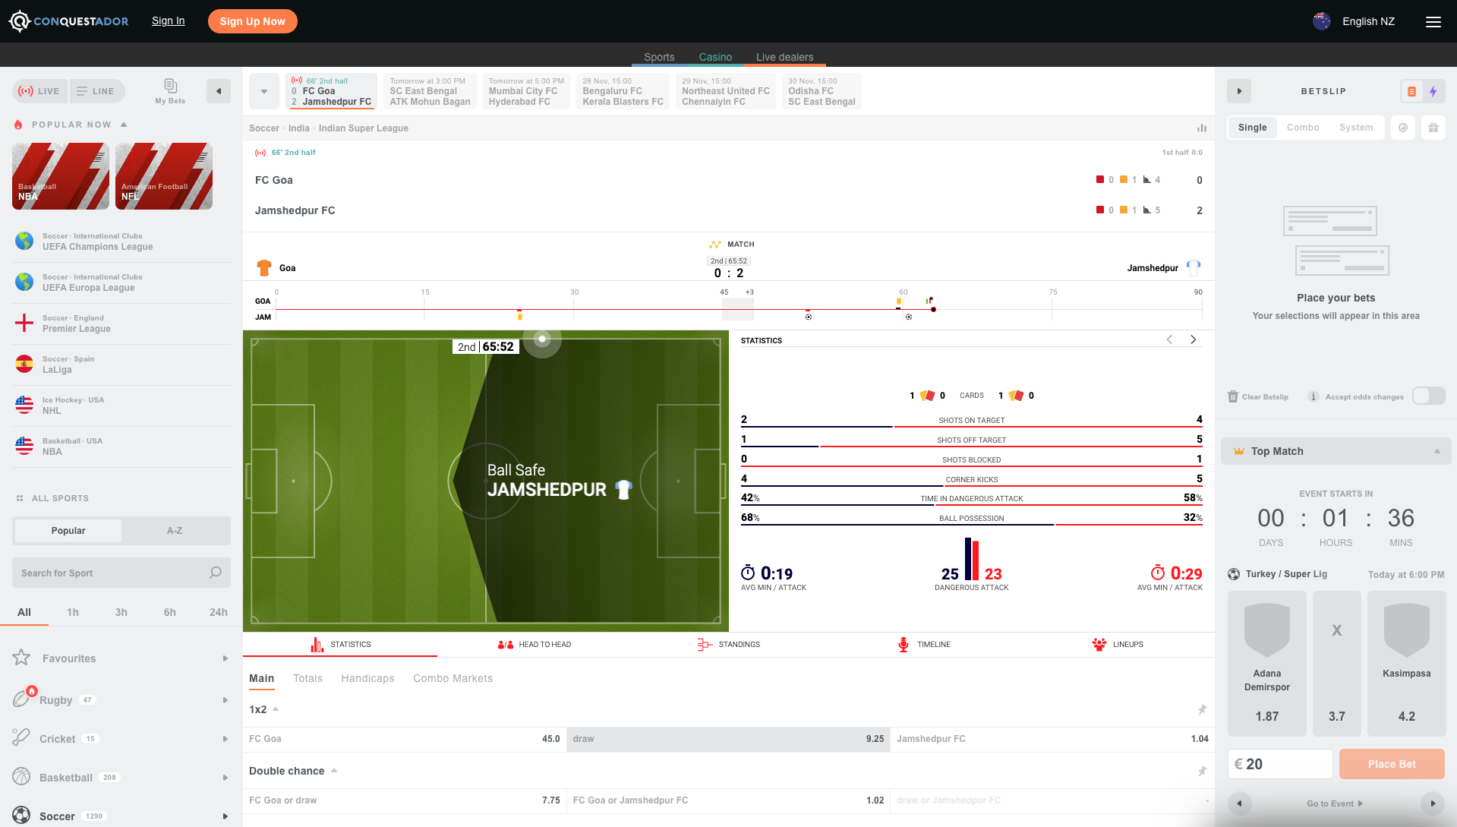
Task: Click the Favourites star icon
Action: 21,658
